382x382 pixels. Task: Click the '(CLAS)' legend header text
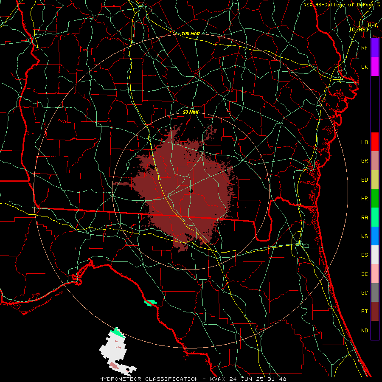click(359, 29)
